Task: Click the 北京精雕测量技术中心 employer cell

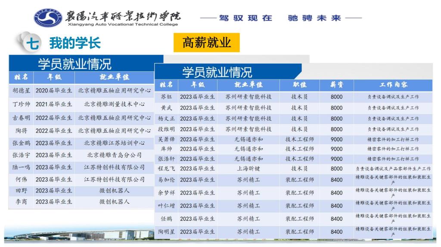Action: (114, 104)
